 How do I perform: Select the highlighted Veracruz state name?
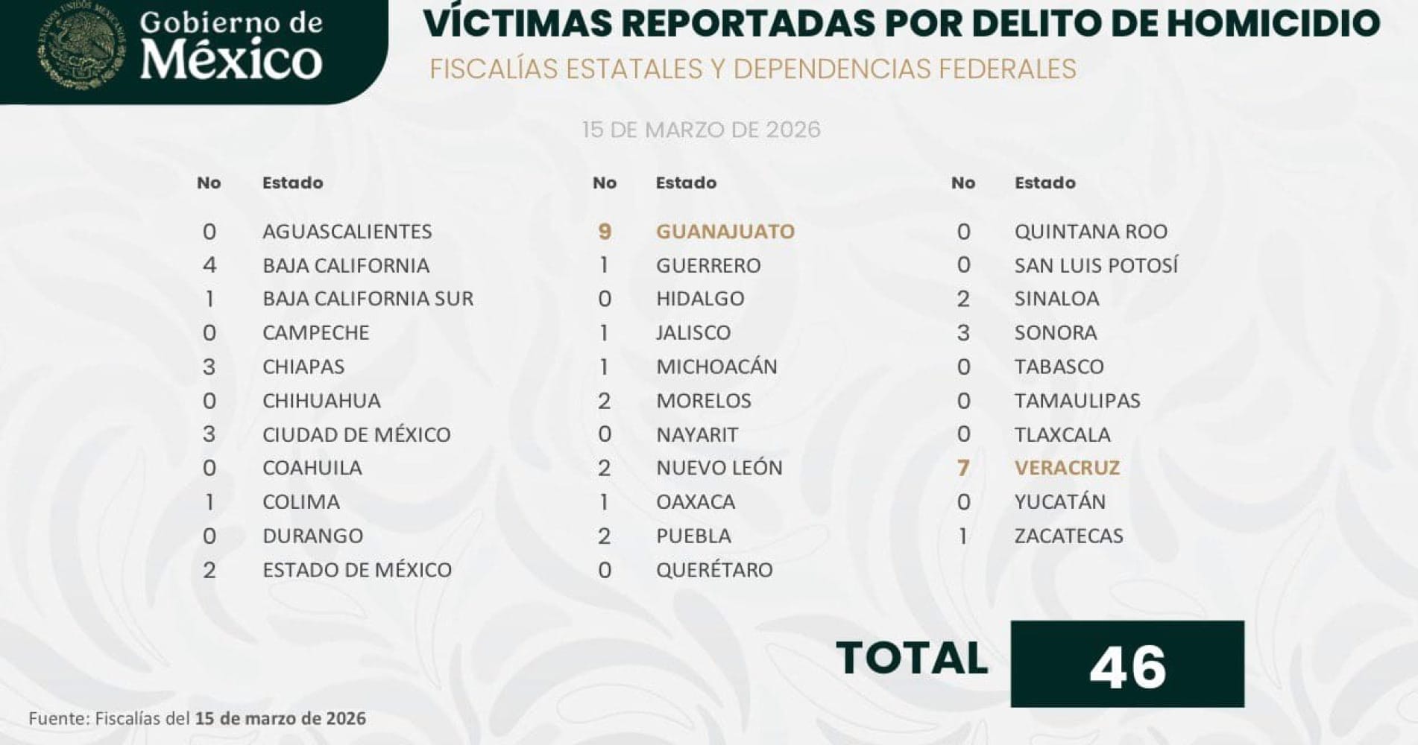pyautogui.click(x=1066, y=468)
